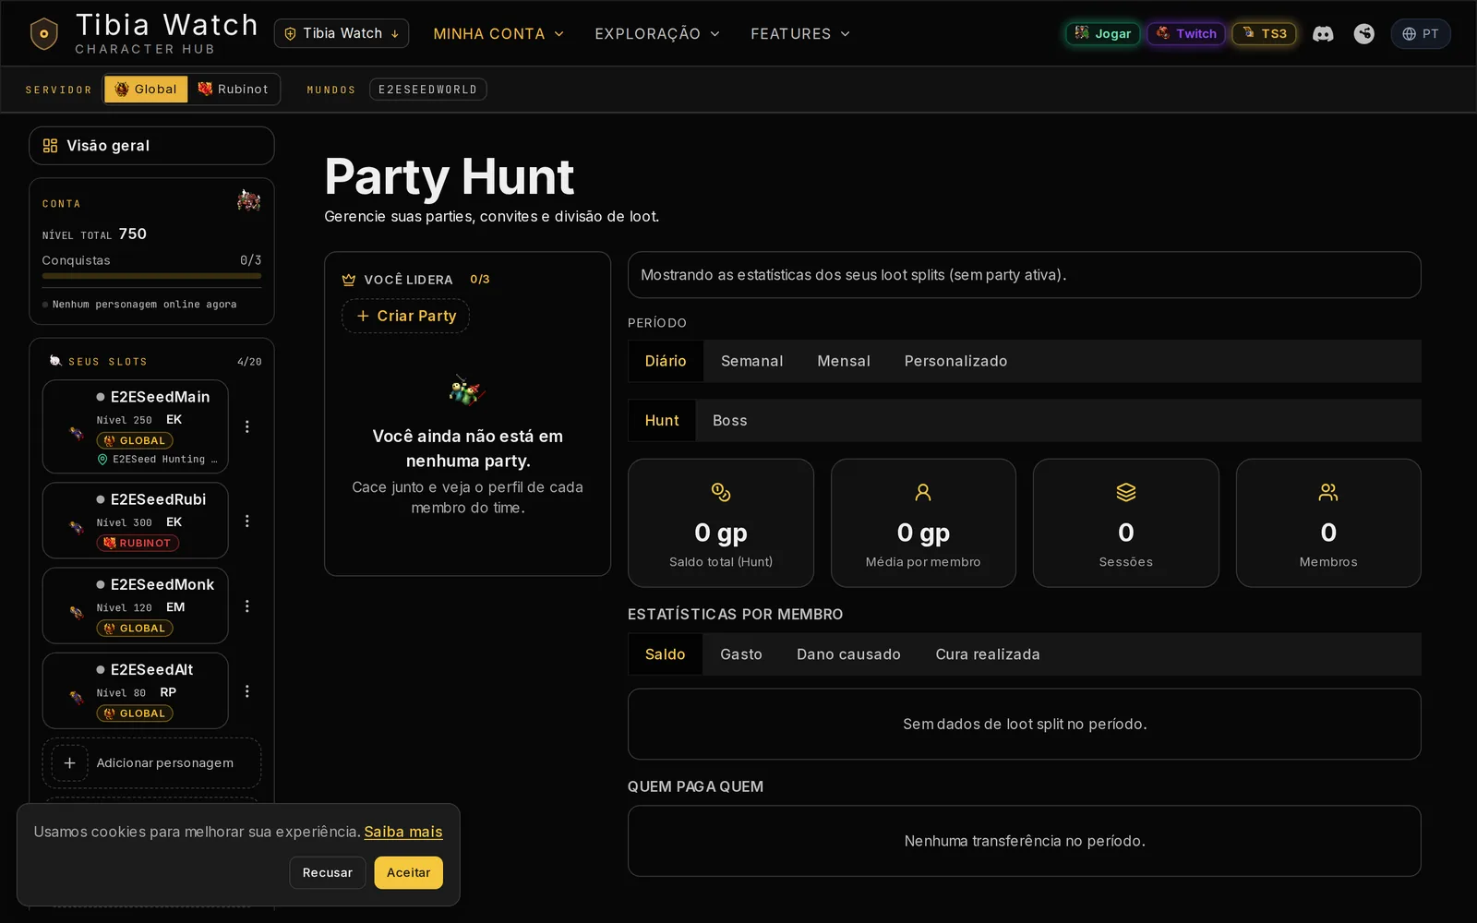This screenshot has width=1477, height=923.
Task: Click the plus icon for Adicionar personagem
Action: [69, 763]
